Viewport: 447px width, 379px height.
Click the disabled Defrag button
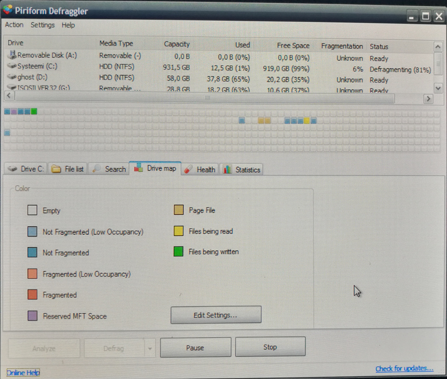tap(114, 348)
